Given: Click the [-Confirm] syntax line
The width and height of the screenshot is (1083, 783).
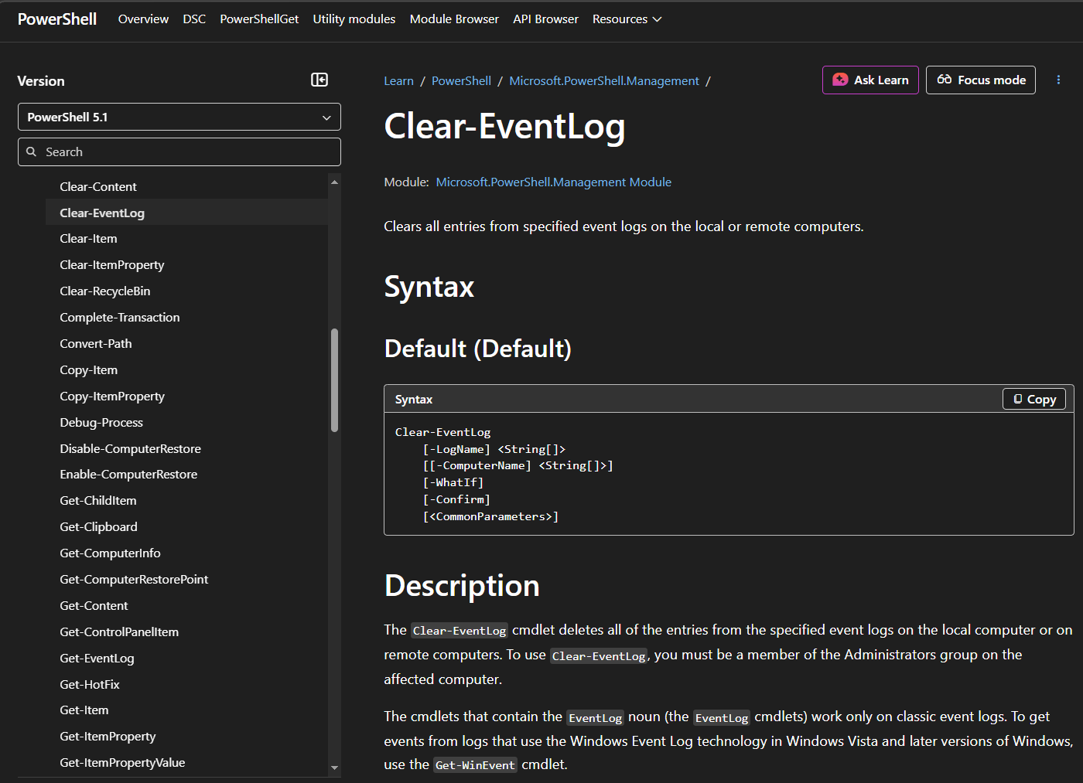Looking at the screenshot, I should pyautogui.click(x=456, y=499).
